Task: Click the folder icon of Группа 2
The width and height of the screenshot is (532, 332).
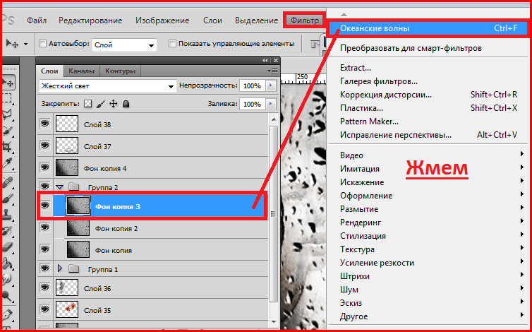Action: [73, 187]
